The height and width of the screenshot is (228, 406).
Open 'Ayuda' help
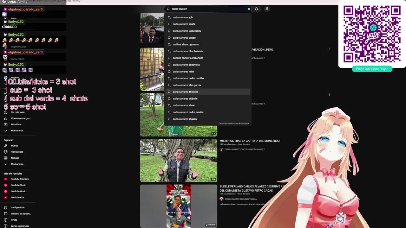coord(14,220)
